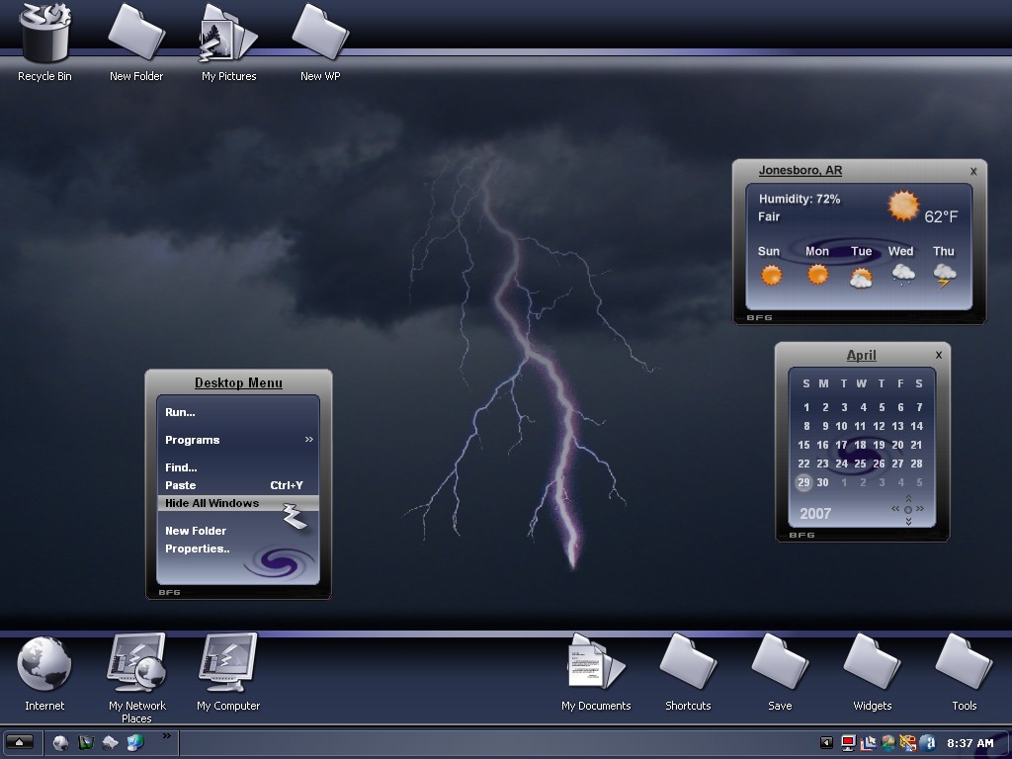Select Run... in Desktop Menu
This screenshot has width=1012, height=759.
tap(180, 412)
